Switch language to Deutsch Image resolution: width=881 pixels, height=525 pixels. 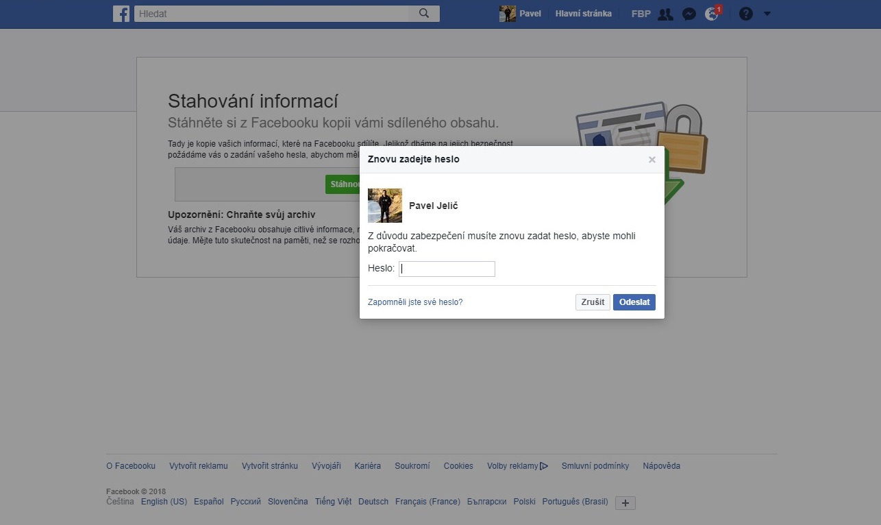(373, 502)
